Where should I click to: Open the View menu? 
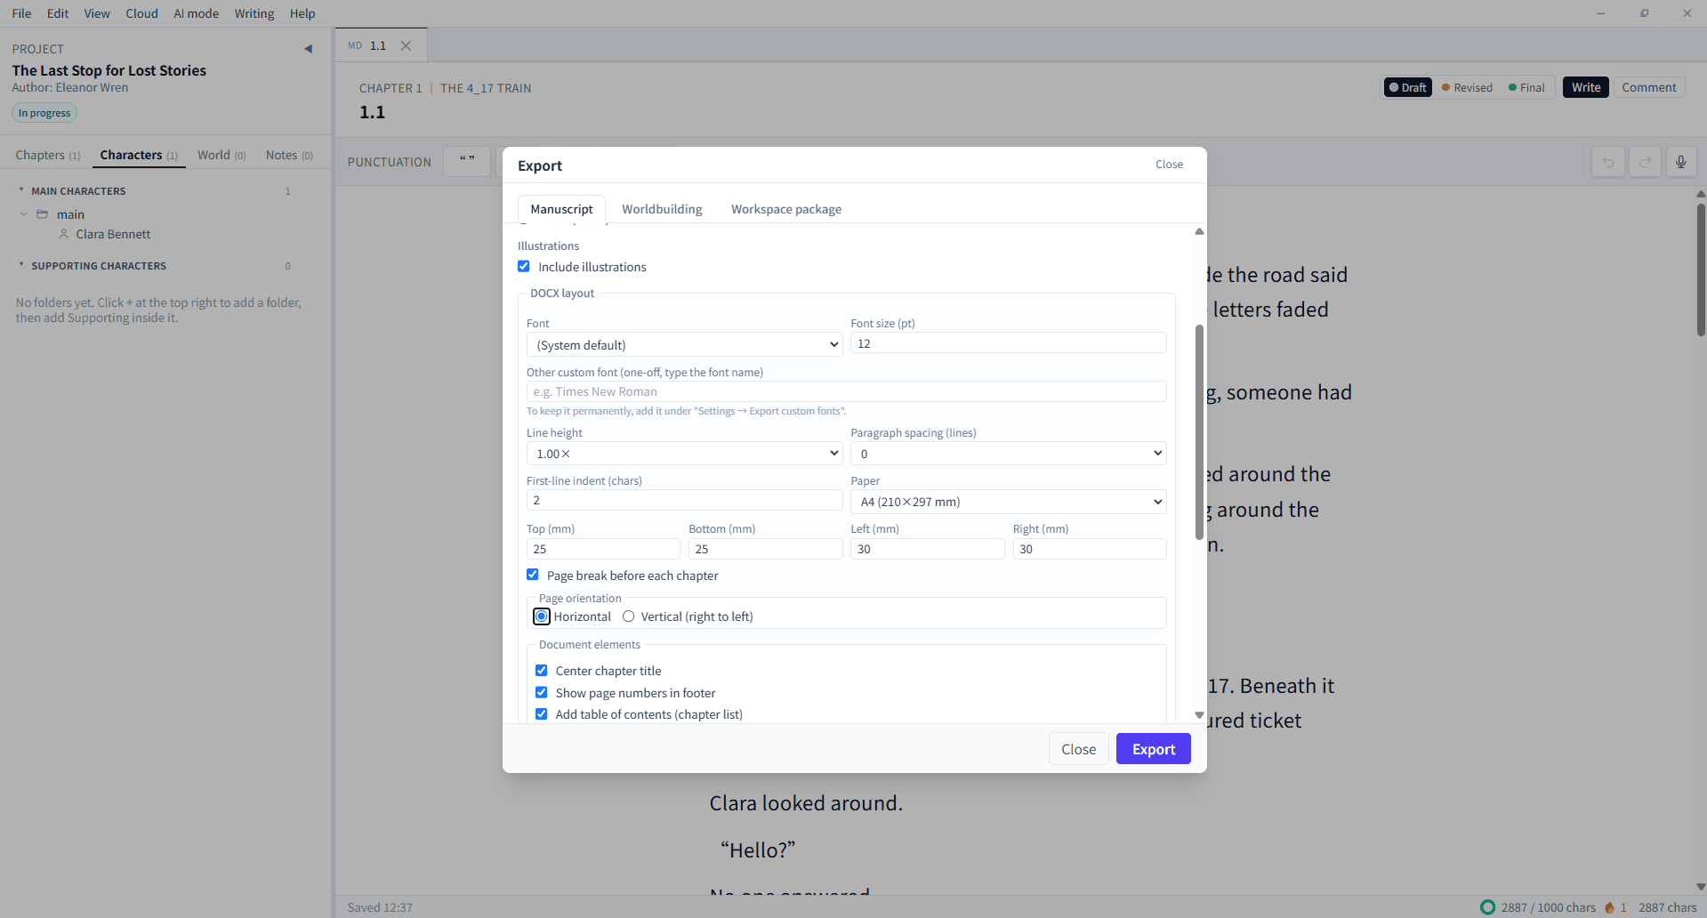(97, 13)
